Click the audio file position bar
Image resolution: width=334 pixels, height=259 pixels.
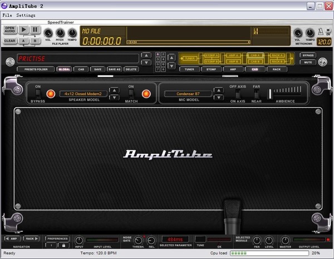click(x=193, y=42)
